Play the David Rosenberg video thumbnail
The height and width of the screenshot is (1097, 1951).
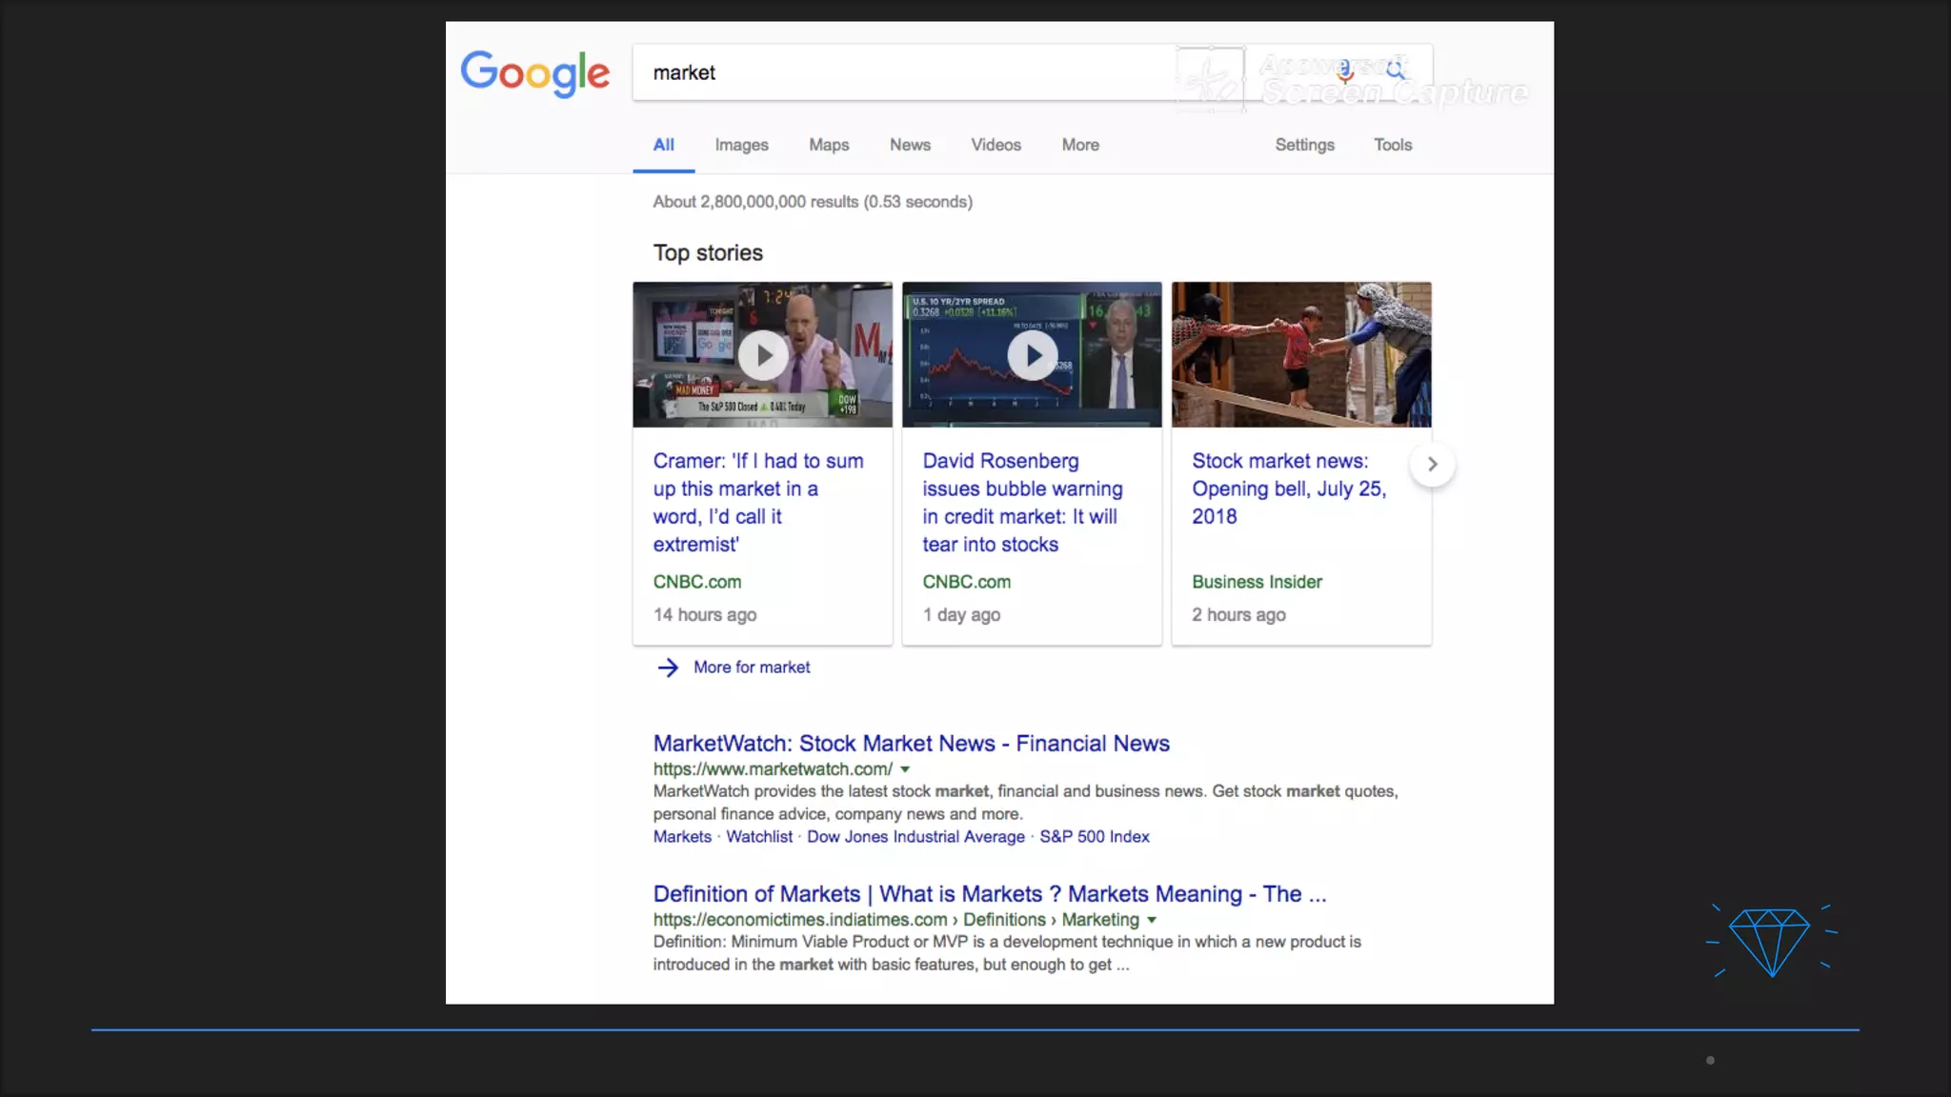coord(1033,355)
